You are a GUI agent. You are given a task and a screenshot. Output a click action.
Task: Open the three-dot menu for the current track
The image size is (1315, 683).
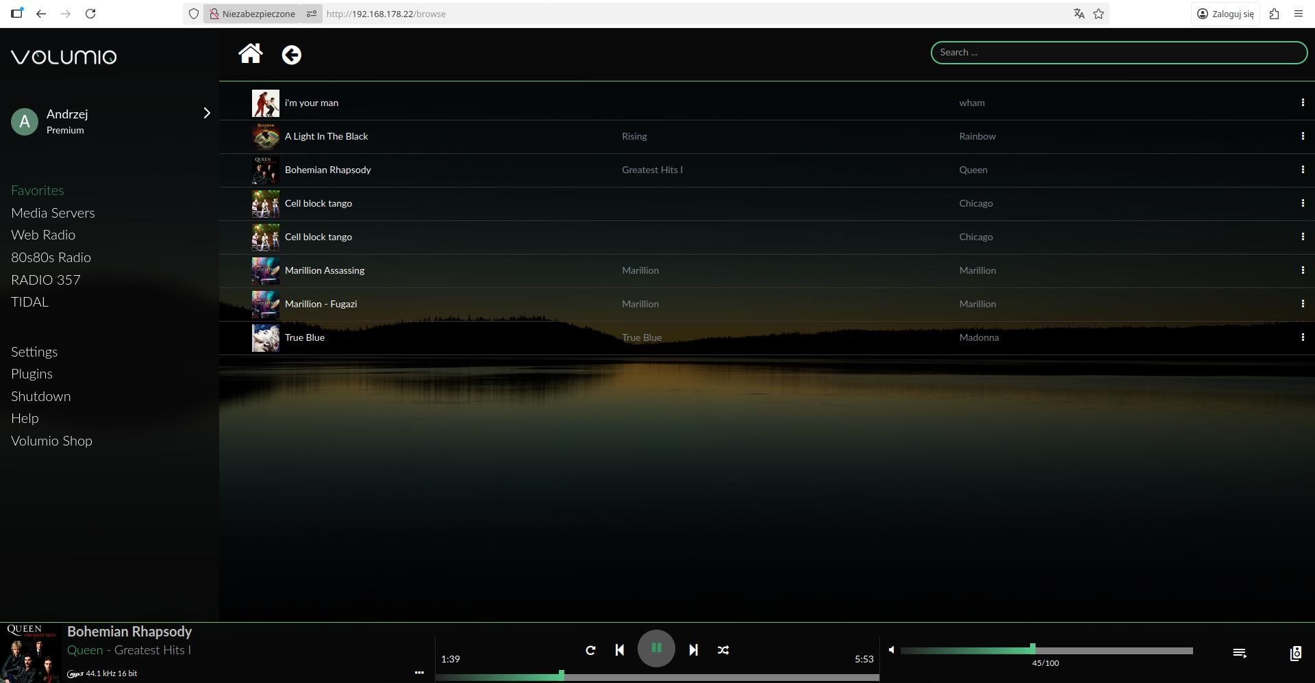coord(419,673)
